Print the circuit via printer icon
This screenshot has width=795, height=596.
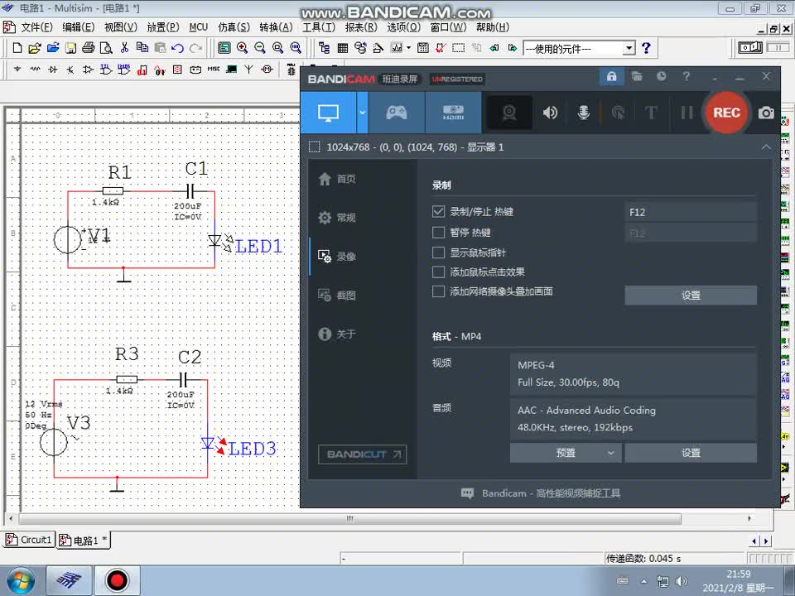tap(89, 48)
